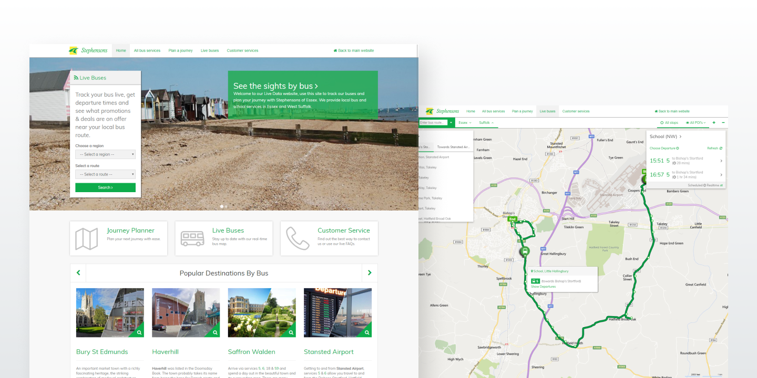Open Live buses in homepage navigation

[210, 51]
